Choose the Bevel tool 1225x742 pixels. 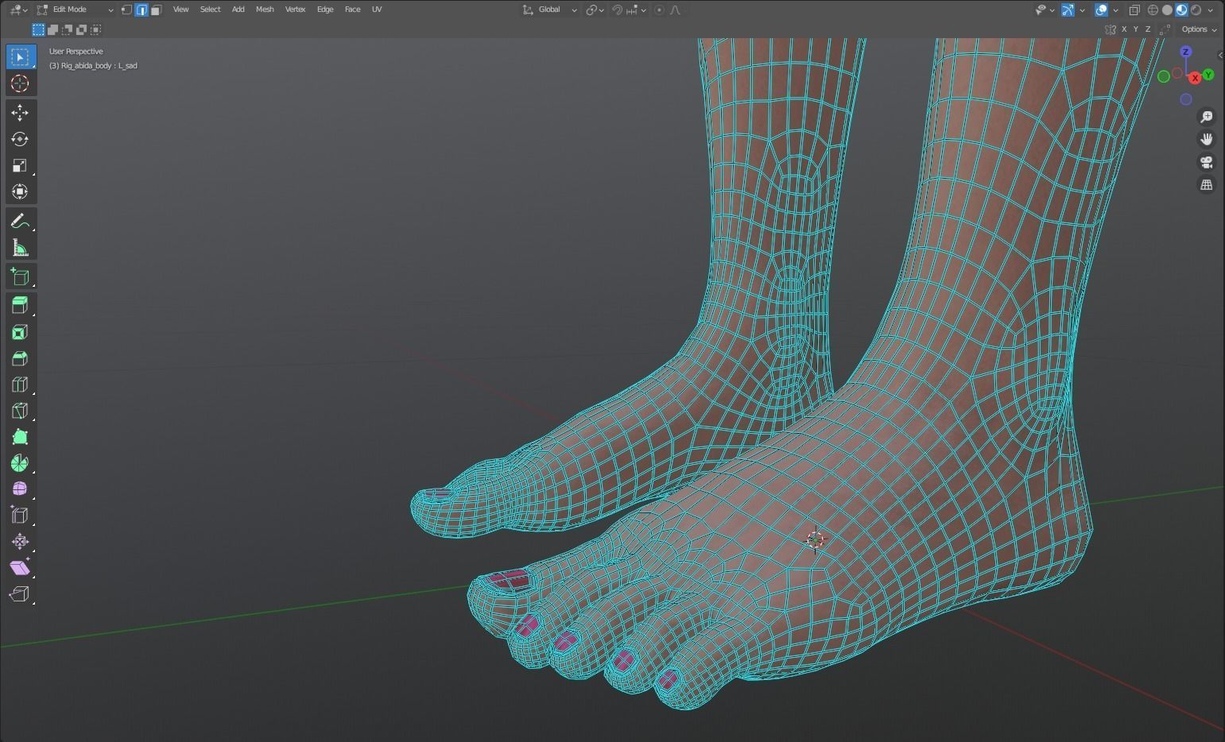coord(20,358)
